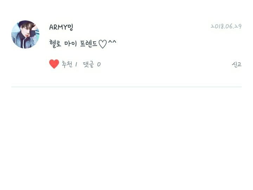Click the 추천 recommend label

click(67, 64)
